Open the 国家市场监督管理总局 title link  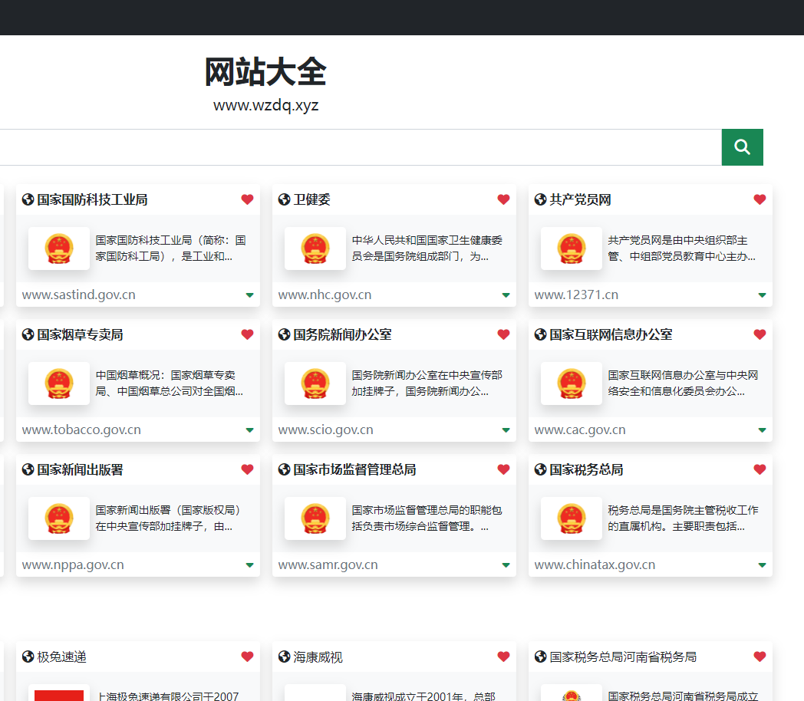coord(355,469)
